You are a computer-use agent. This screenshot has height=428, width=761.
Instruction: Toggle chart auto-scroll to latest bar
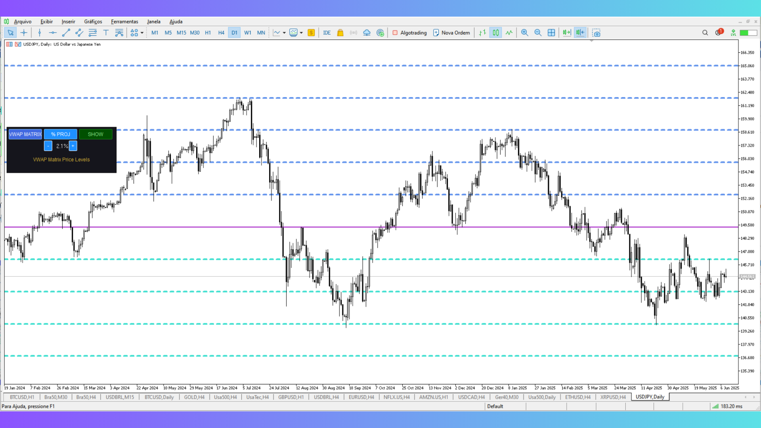(567, 33)
